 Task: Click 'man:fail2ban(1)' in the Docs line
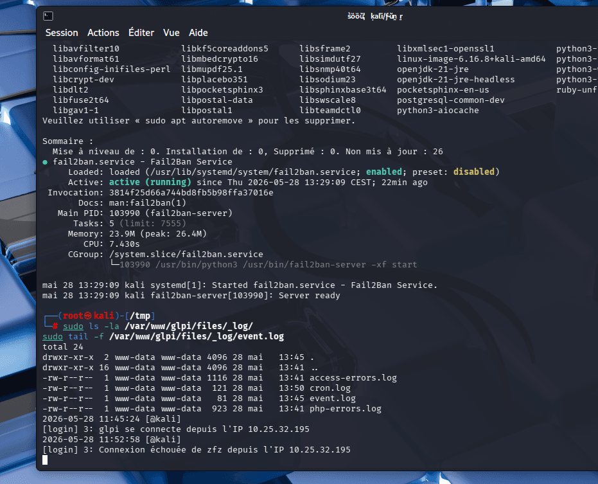[x=148, y=202]
